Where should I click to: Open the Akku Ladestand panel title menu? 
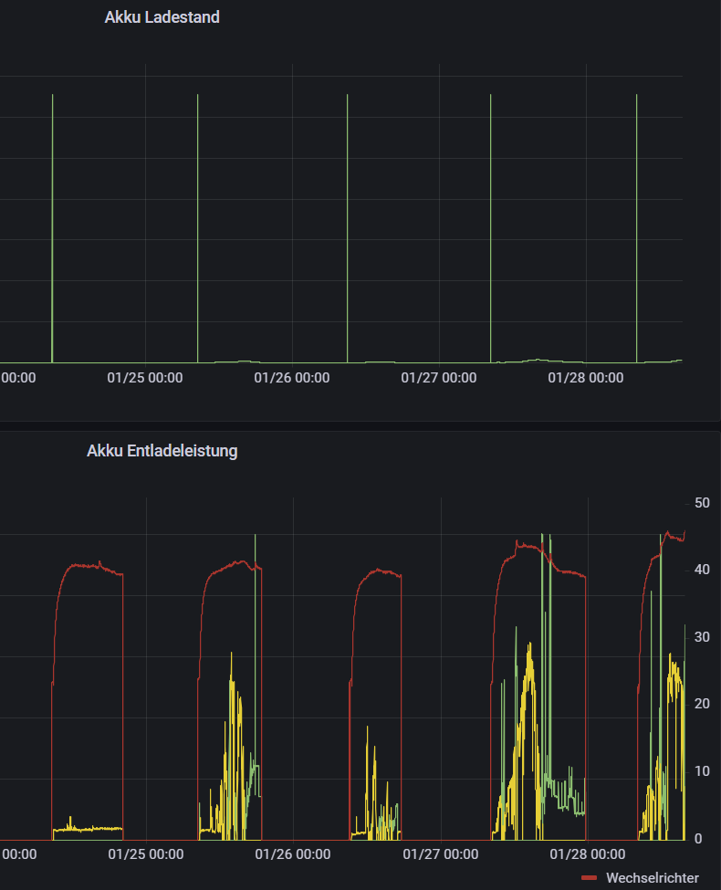point(162,17)
